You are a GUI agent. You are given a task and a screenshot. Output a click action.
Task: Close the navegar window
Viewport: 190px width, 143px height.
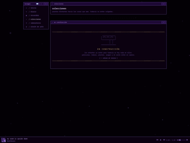pyautogui.click(x=47, y=4)
